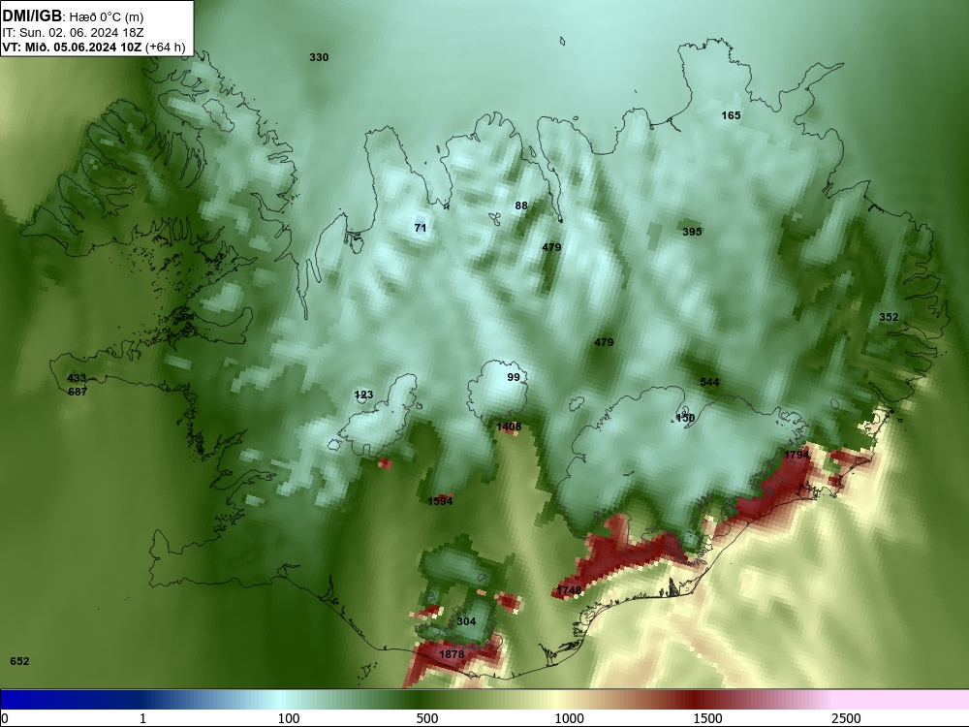Click the 1408 value label
The image size is (969, 727).
509,427
